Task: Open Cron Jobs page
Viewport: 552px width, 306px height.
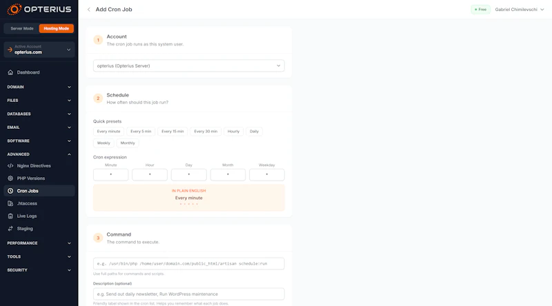Action: 39,191
